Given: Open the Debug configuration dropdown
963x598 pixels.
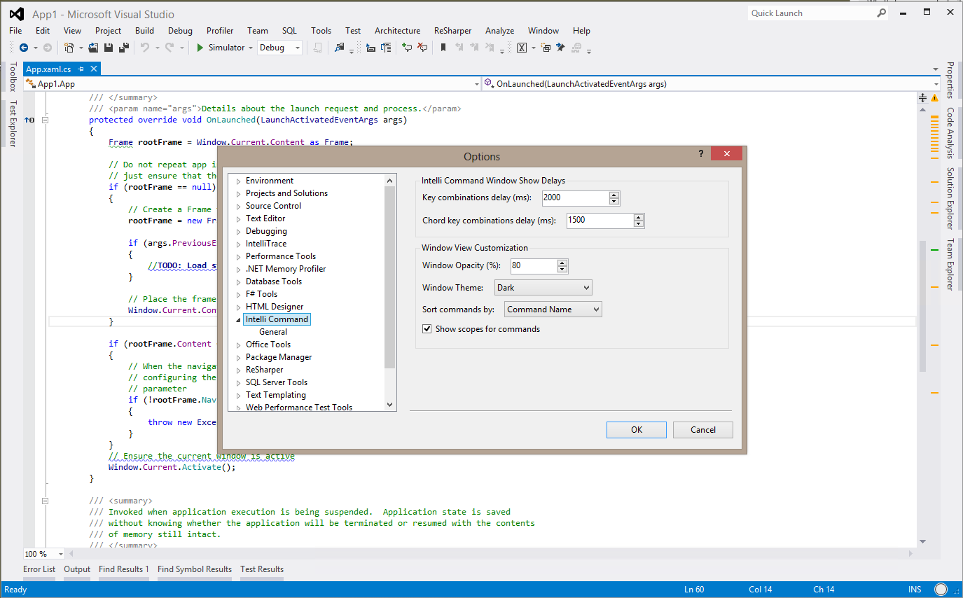Looking at the screenshot, I should coord(280,48).
